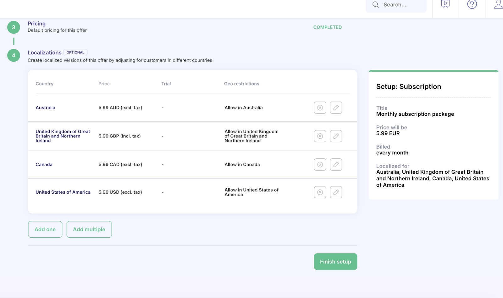Click step 4 circle indicator

point(14,55)
